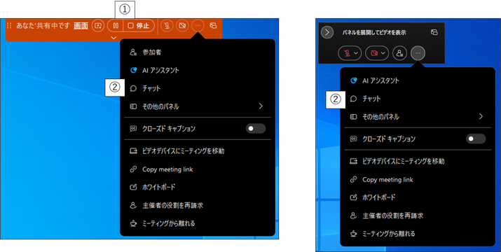Click the more options (…) icon on the orange bar
This screenshot has height=252, width=501.
coord(198,26)
